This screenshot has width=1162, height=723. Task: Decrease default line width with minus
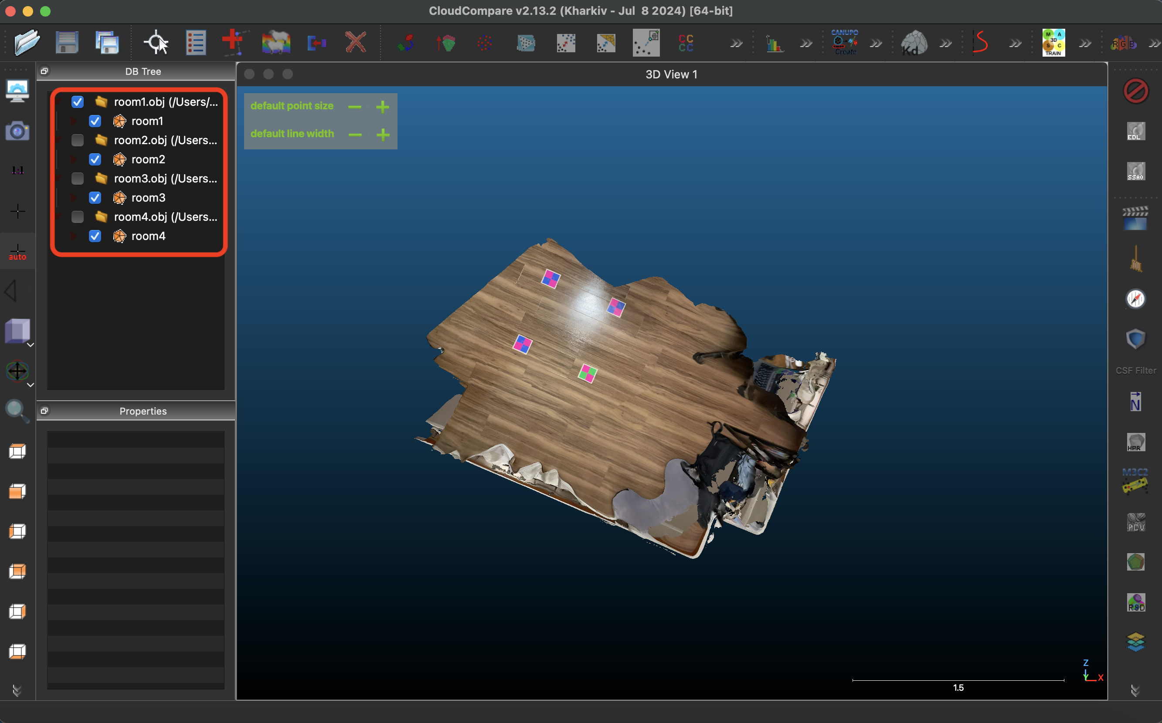click(x=355, y=135)
